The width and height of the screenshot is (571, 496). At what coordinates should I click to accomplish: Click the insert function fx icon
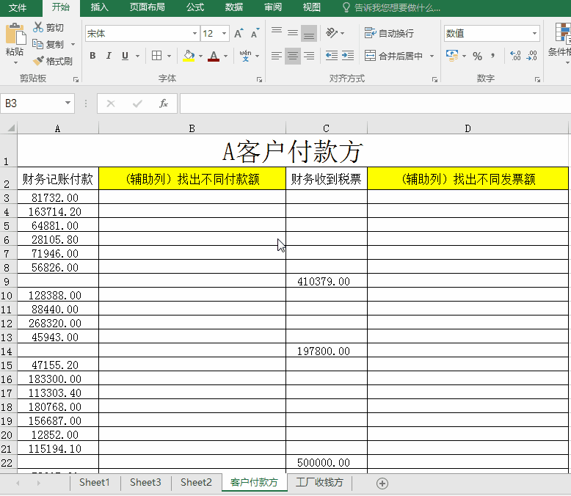tap(164, 103)
